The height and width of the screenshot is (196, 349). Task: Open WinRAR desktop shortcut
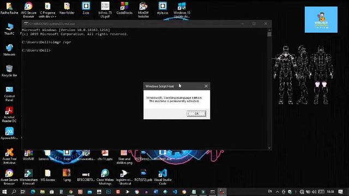pos(28,155)
